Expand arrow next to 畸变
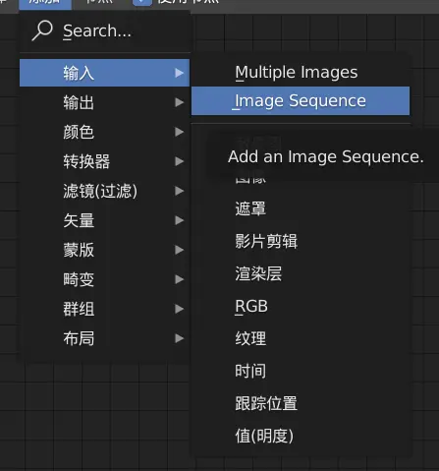439x471 pixels. (x=179, y=279)
